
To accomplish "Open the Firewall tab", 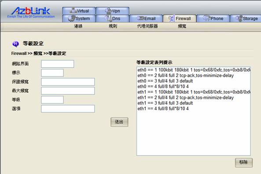I will (x=180, y=18).
